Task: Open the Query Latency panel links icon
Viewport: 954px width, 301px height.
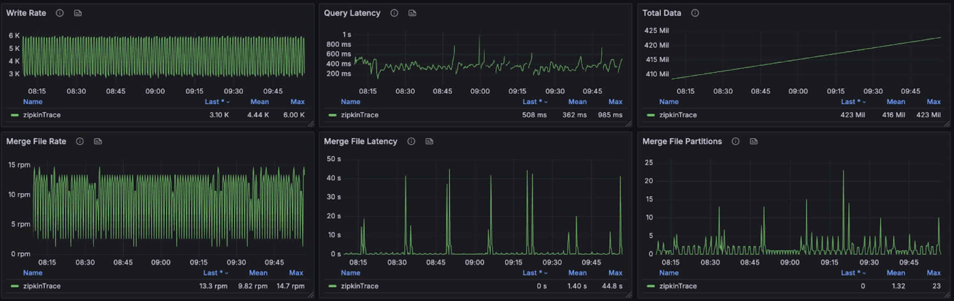Action: (412, 13)
